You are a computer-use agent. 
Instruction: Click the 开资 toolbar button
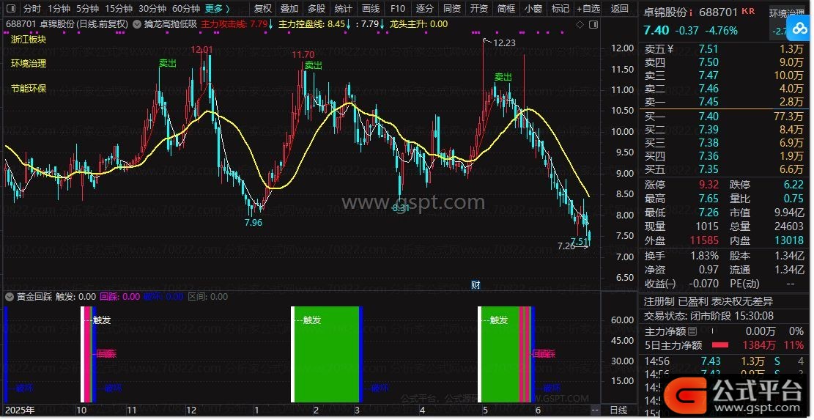(478, 9)
